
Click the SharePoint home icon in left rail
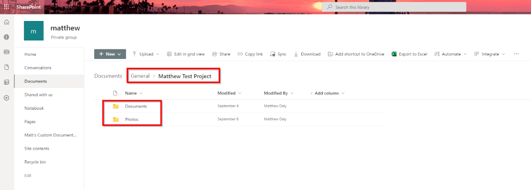[x=6, y=22]
